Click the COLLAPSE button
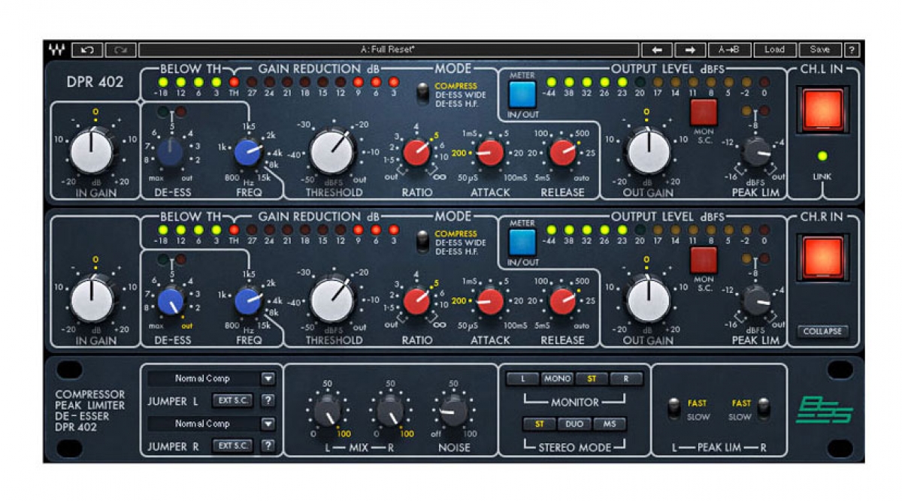 tap(823, 331)
